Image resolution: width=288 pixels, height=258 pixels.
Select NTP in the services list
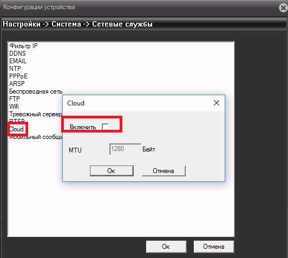(x=15, y=69)
